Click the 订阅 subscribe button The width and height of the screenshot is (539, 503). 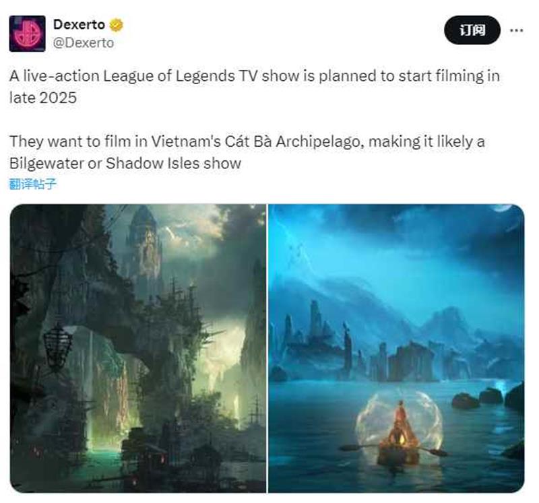click(x=472, y=30)
